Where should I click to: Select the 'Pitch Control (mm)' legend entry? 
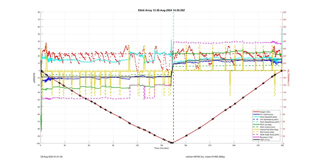point(268,127)
